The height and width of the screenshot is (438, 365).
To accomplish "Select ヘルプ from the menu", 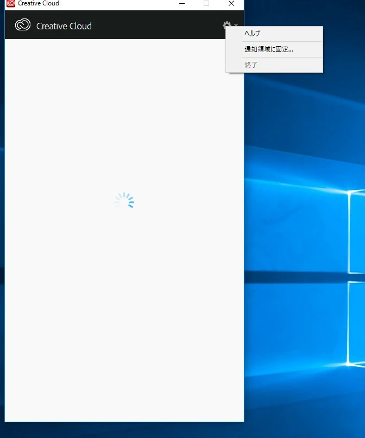I will [274, 34].
